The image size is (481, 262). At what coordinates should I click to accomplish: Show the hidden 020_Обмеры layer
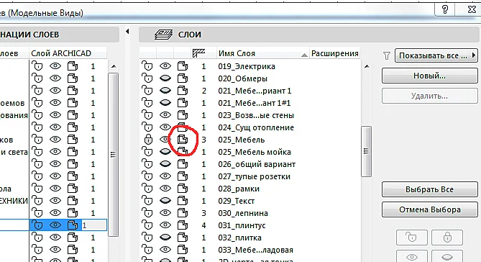(165, 78)
